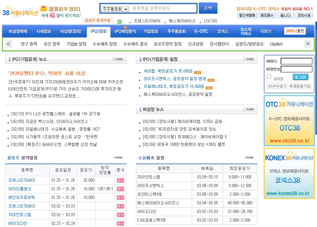The width and height of the screenshot is (317, 227).
Task: Click 매도매수 button
Action: click(267, 15)
